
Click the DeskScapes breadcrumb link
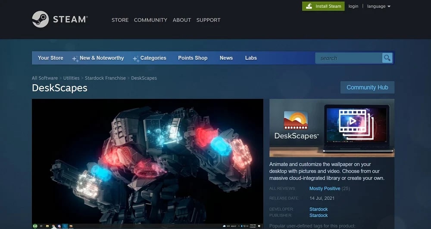[x=144, y=78]
